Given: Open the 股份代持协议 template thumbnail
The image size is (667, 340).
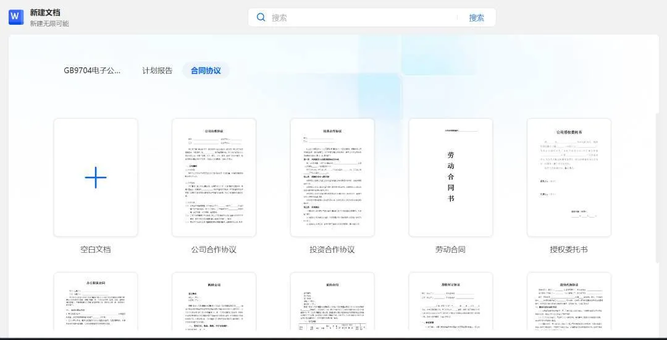Looking at the screenshot, I should (569, 302).
